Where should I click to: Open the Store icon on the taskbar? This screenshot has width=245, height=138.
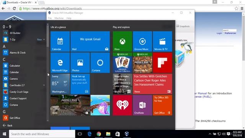tap(118, 134)
